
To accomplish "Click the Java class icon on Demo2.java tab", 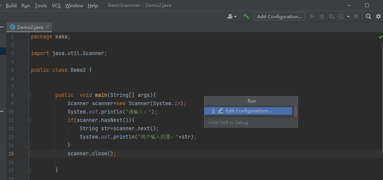I will 13,27.
